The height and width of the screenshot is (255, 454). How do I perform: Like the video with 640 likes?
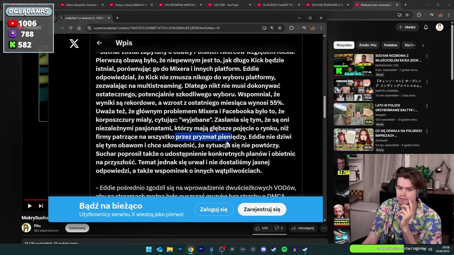coord(262,228)
